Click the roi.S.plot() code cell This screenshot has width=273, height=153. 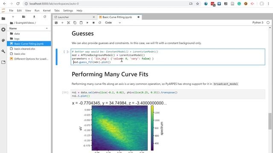coord(168,94)
